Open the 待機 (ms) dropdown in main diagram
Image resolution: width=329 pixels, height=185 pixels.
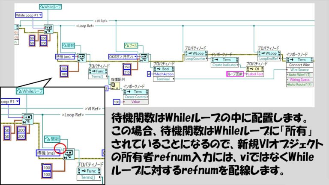(65, 57)
